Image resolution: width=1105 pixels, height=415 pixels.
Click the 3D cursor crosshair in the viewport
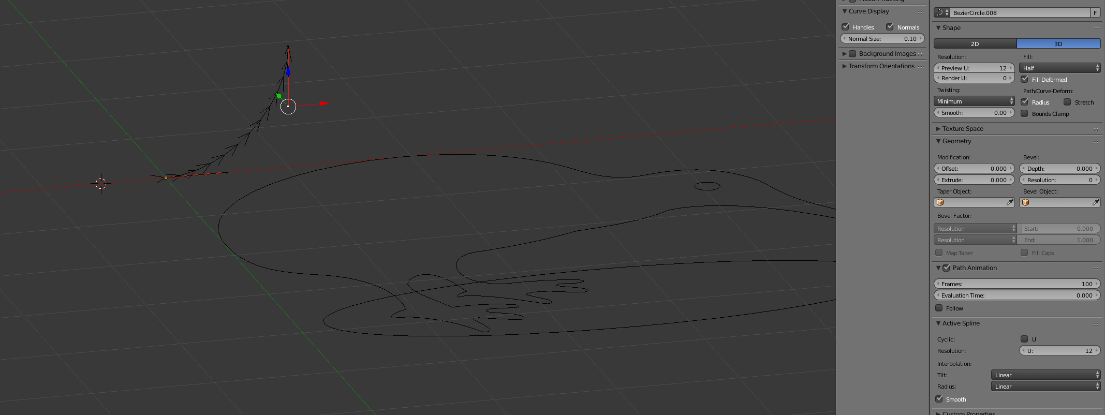coord(101,183)
